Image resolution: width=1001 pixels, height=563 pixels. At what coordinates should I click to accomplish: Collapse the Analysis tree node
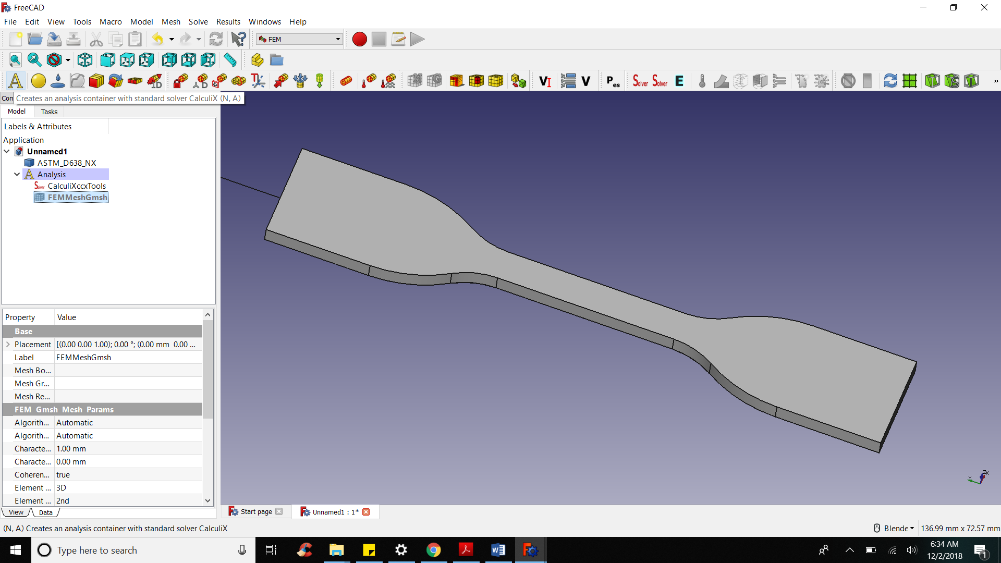[x=17, y=174]
